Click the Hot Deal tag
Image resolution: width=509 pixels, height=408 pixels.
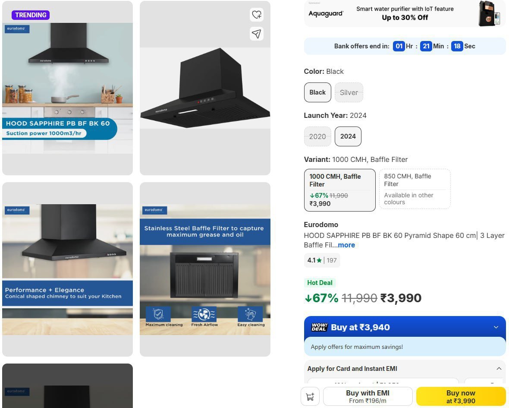tap(320, 283)
